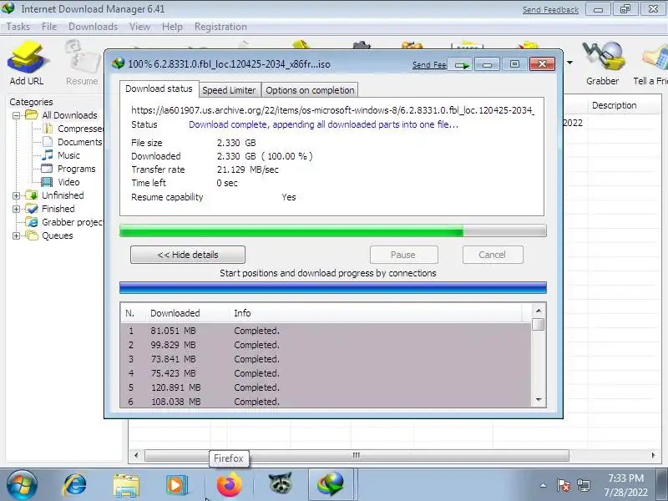
Task: Click the IDM icon in main window title
Action: pyautogui.click(x=8, y=8)
